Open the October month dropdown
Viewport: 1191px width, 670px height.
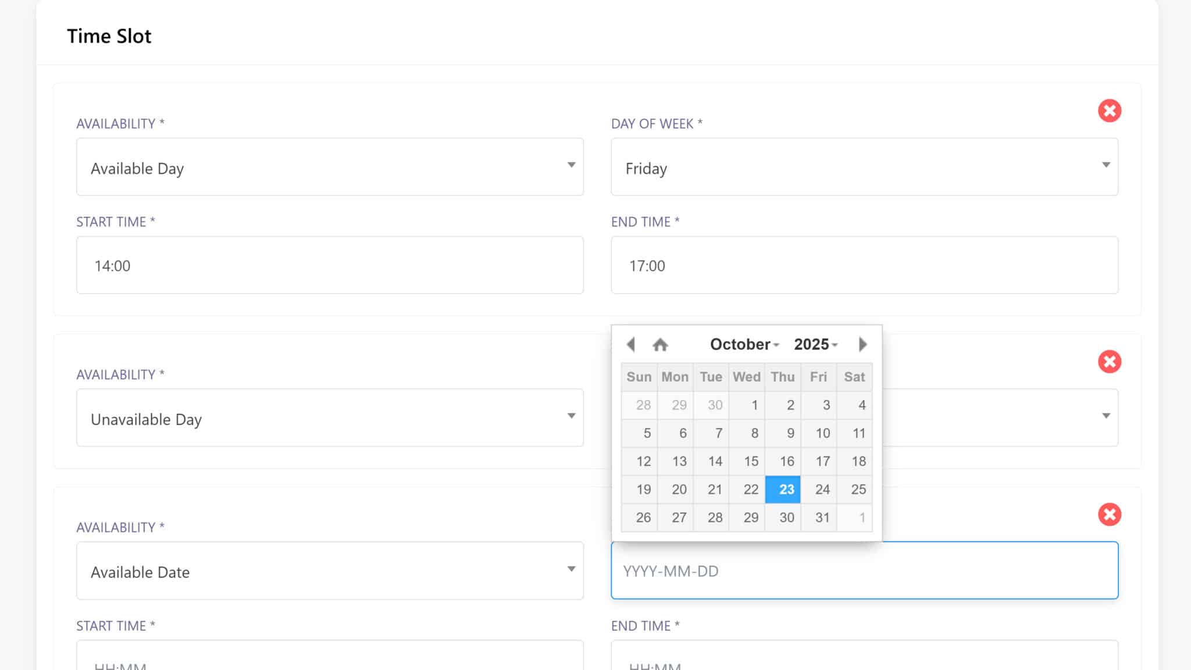coord(744,344)
